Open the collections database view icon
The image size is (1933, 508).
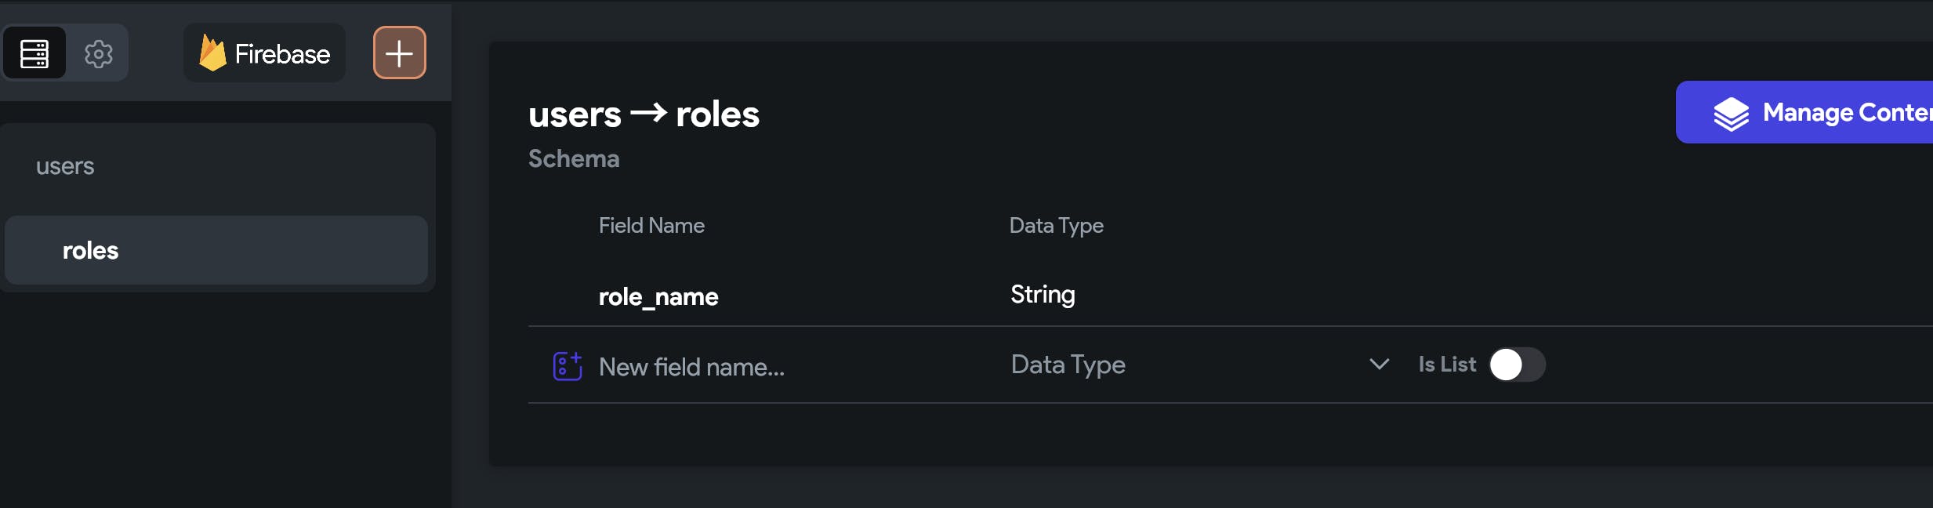(34, 53)
